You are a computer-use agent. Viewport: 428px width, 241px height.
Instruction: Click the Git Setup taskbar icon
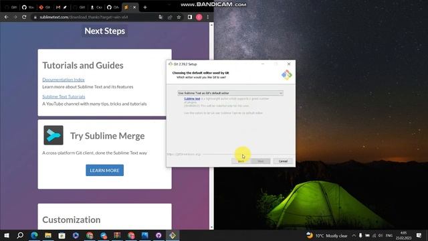173,235
